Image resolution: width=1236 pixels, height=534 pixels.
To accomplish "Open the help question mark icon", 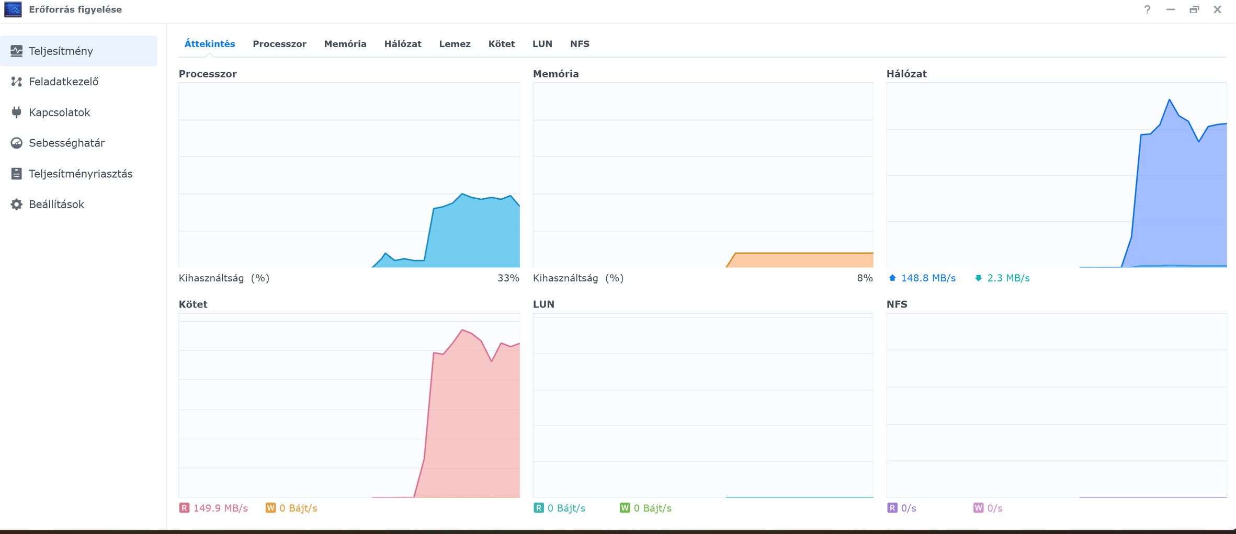I will click(x=1147, y=9).
